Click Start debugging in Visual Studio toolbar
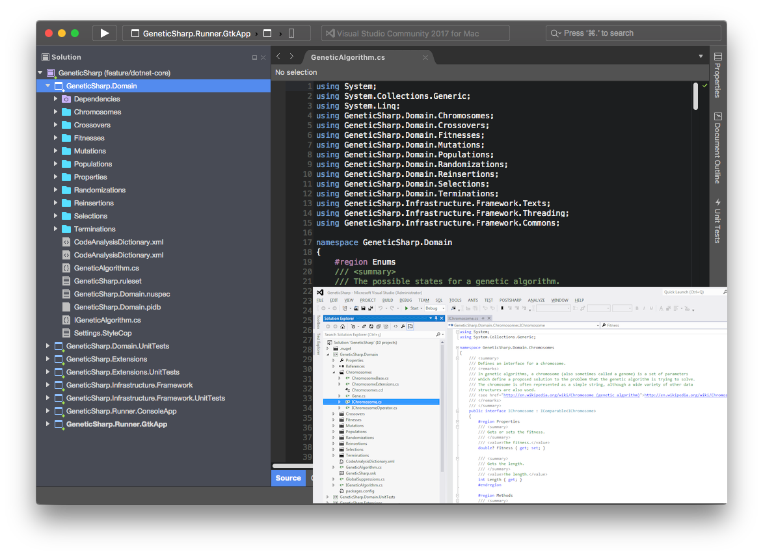763x556 pixels. click(x=412, y=308)
